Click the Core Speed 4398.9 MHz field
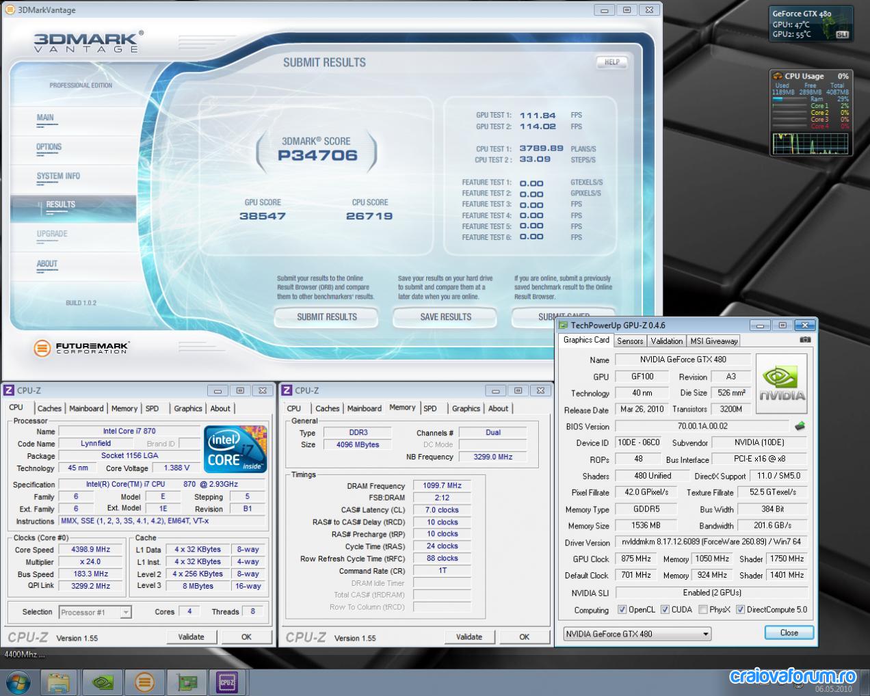870x696 pixels. pyautogui.click(x=91, y=550)
